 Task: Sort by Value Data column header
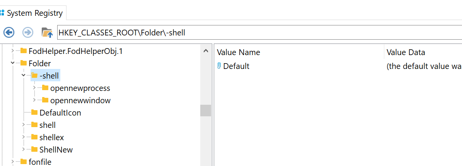tap(423, 52)
